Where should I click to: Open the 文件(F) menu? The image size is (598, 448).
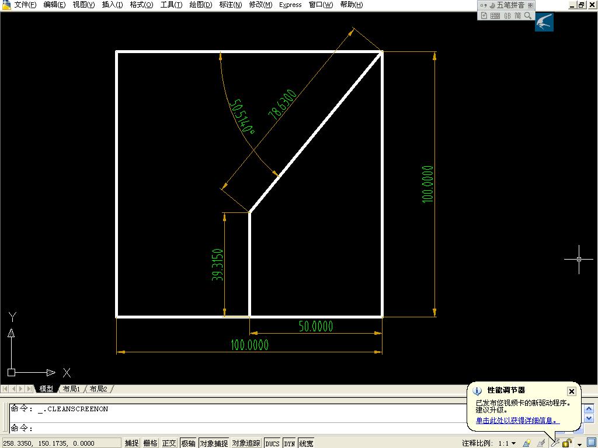click(25, 5)
